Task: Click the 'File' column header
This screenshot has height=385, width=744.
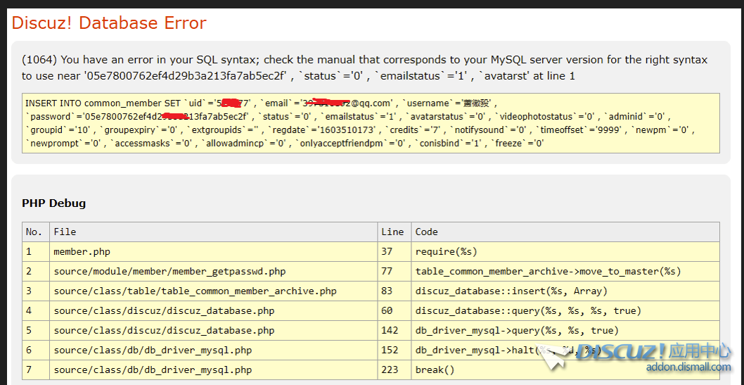Action: [214, 232]
